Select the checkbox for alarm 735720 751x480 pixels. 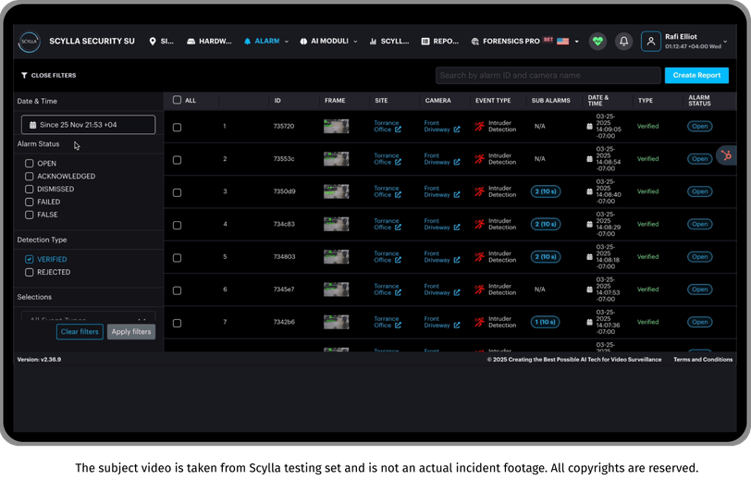tap(177, 128)
